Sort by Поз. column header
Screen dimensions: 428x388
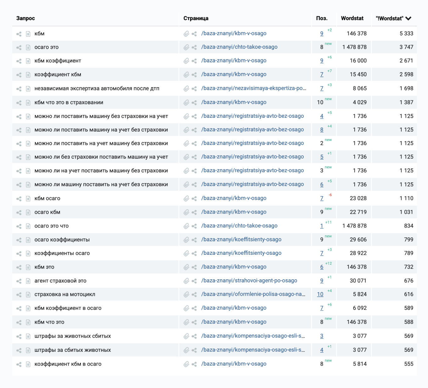322,18
